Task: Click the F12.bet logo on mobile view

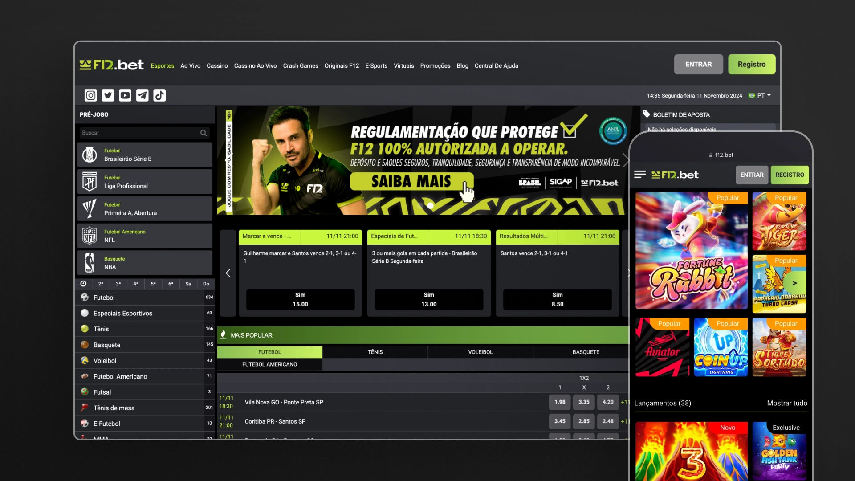Action: tap(675, 175)
